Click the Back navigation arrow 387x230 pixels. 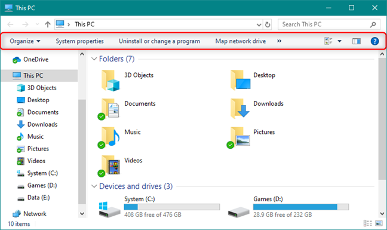coord(10,24)
